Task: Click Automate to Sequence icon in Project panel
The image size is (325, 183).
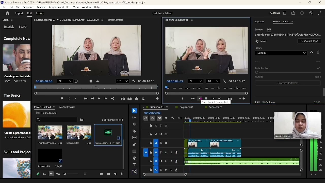Action: pyautogui.click(x=102, y=174)
